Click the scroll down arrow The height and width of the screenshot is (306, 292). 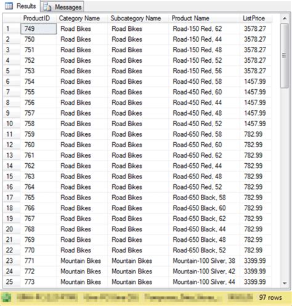(x=285, y=283)
